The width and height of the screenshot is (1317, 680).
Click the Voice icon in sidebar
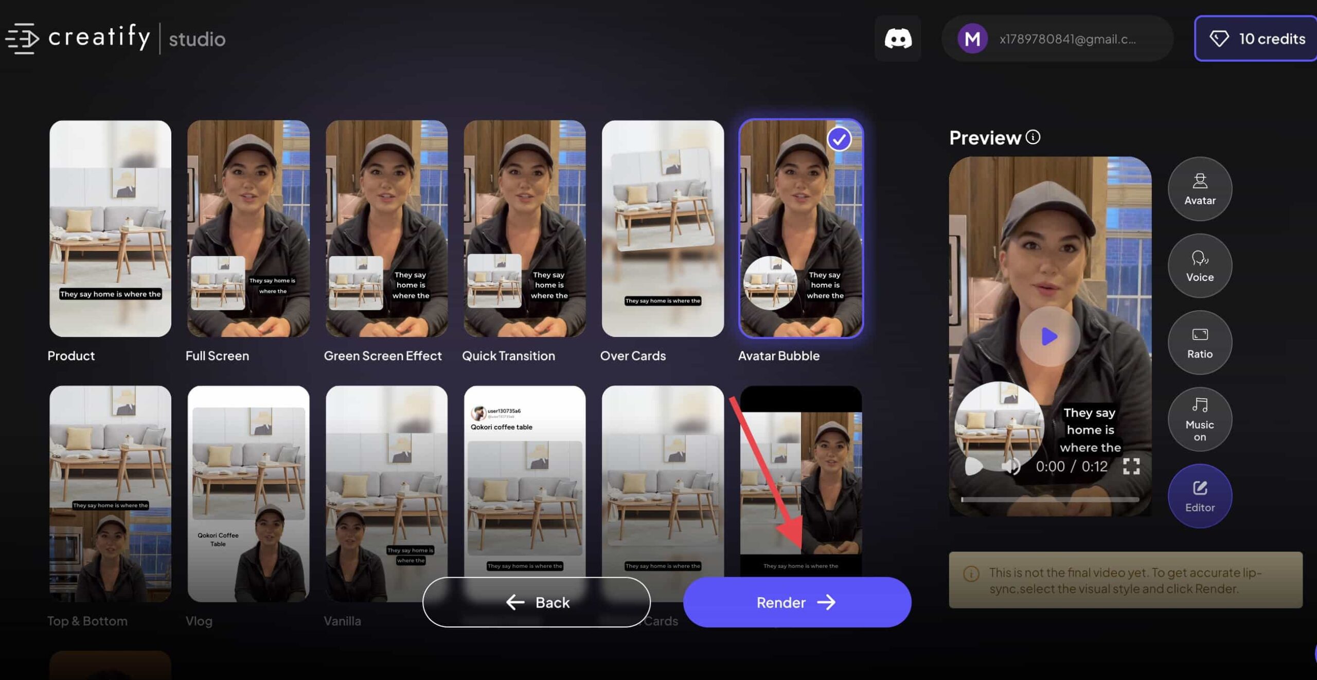(x=1200, y=264)
